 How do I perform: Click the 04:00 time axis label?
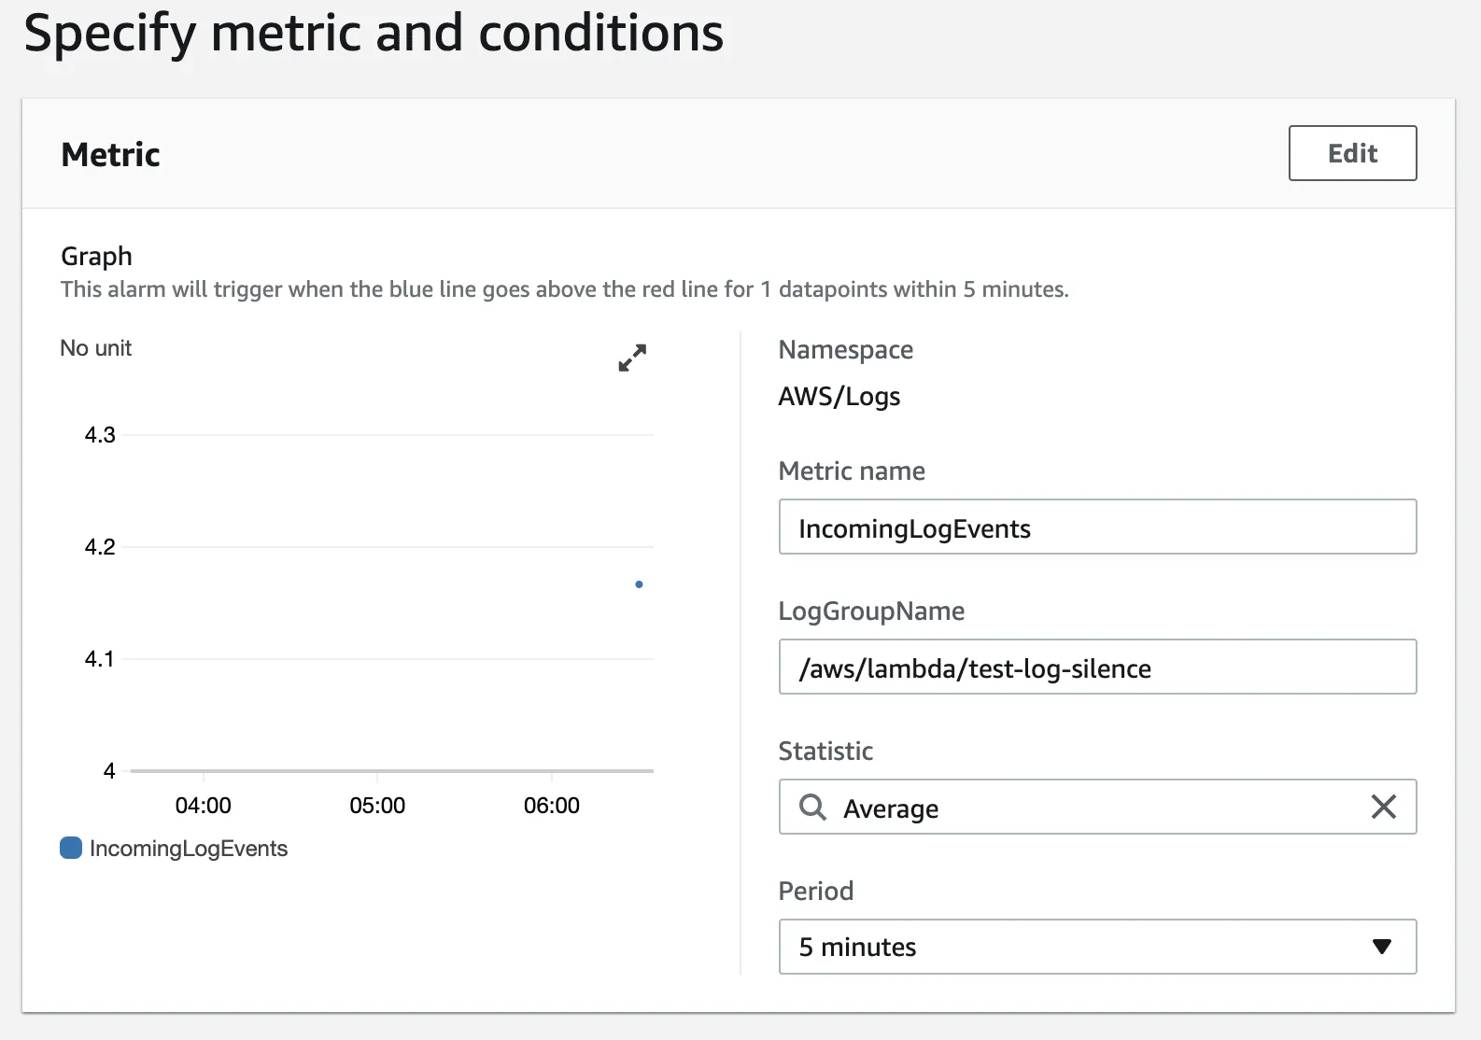coord(203,806)
